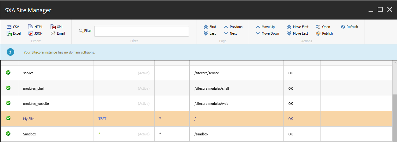397x142 pixels.
Task: Go to the First page
Action: click(210, 27)
